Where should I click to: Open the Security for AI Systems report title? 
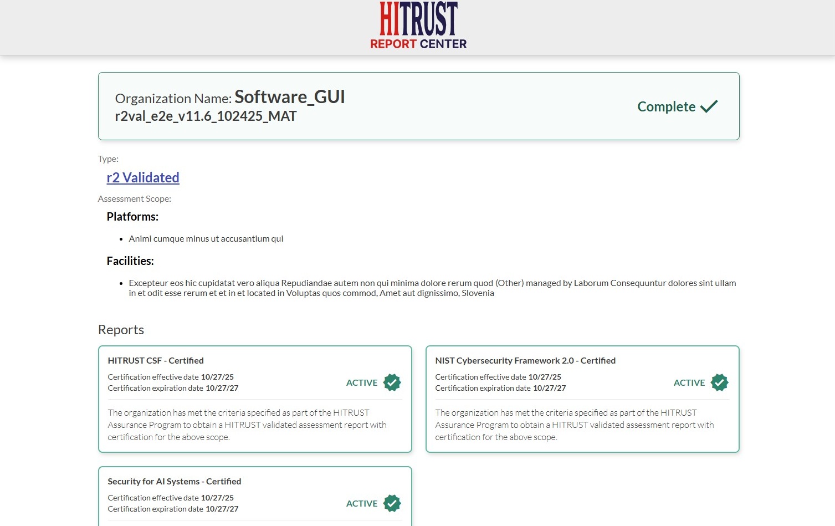click(x=174, y=481)
